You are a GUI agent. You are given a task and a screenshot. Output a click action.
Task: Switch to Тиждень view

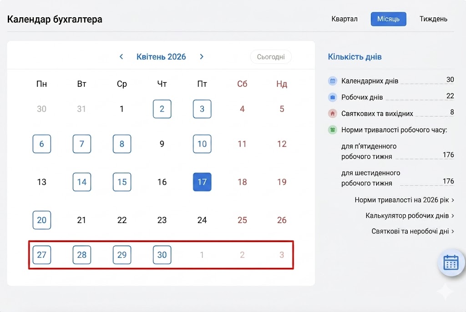tap(433, 19)
